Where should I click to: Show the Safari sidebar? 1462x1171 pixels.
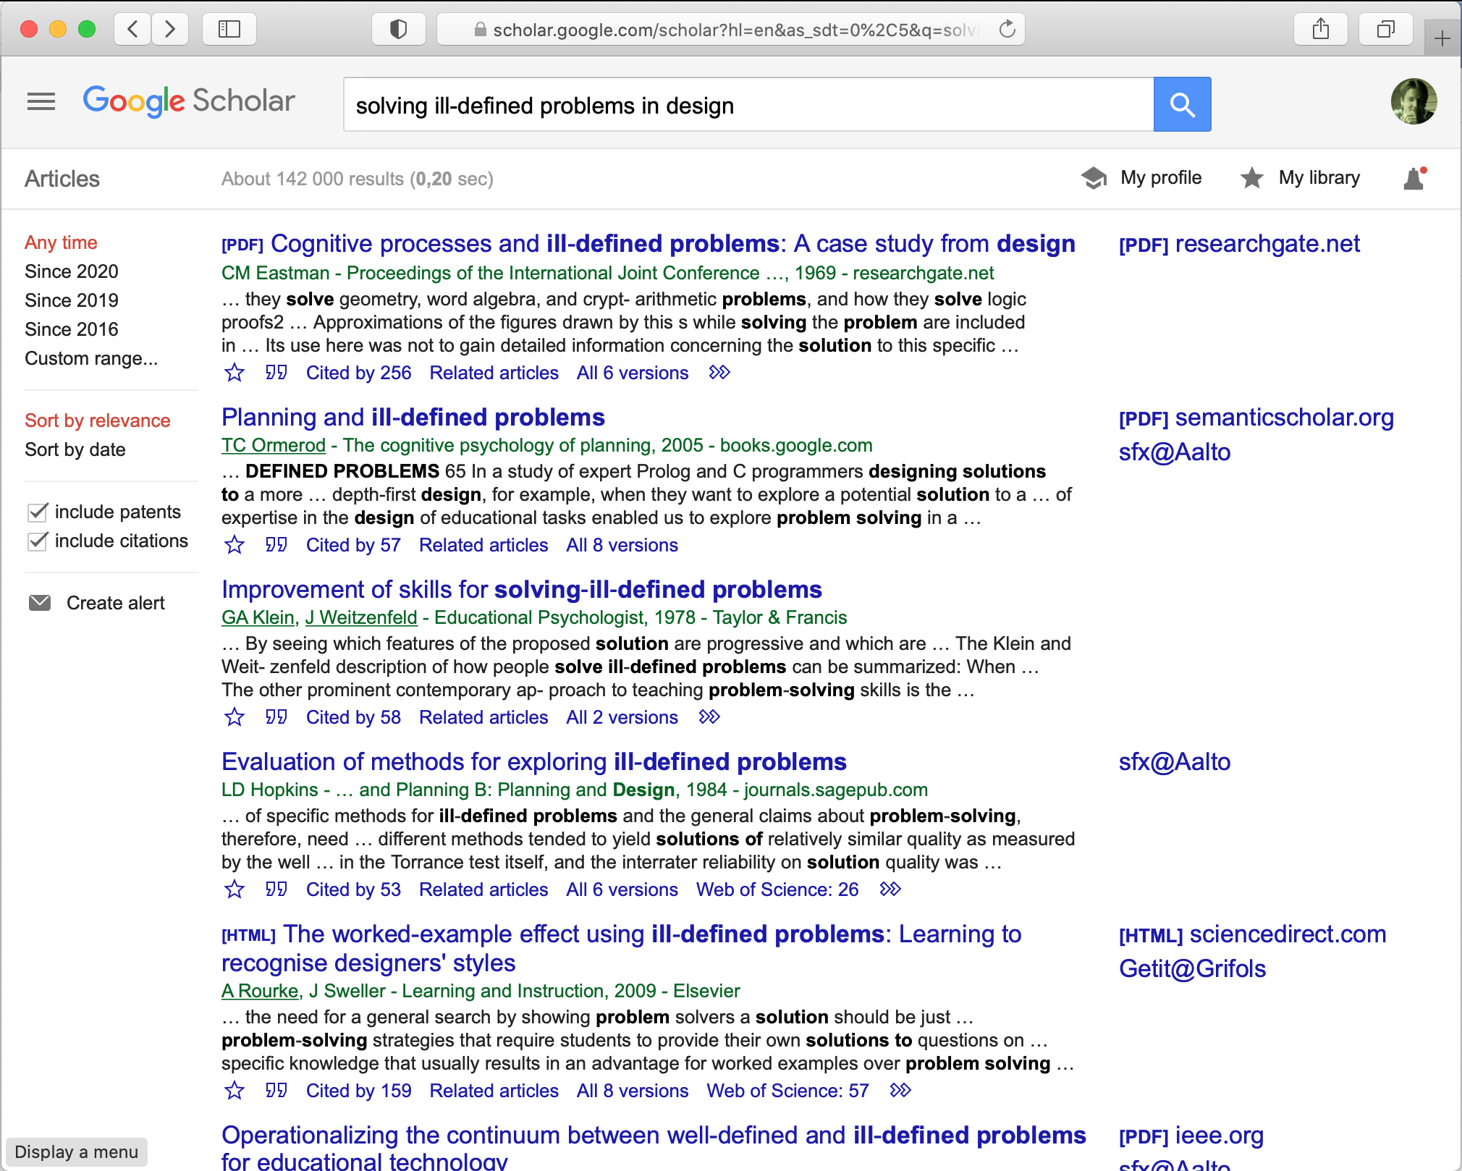pos(229,30)
